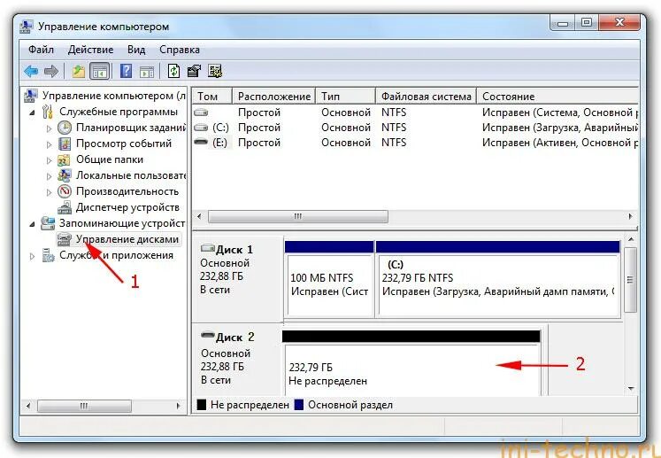Expand the Производительность node
Viewport: 661px width, 458px height.
click(x=49, y=192)
